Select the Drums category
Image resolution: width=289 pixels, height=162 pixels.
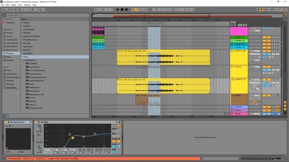click(x=9, y=36)
